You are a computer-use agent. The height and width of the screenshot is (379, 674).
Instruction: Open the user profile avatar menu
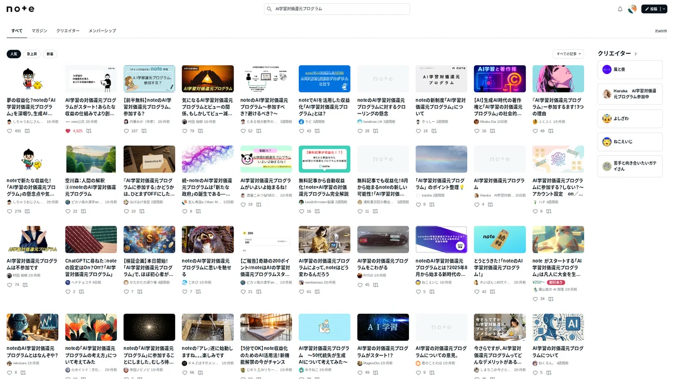[632, 9]
